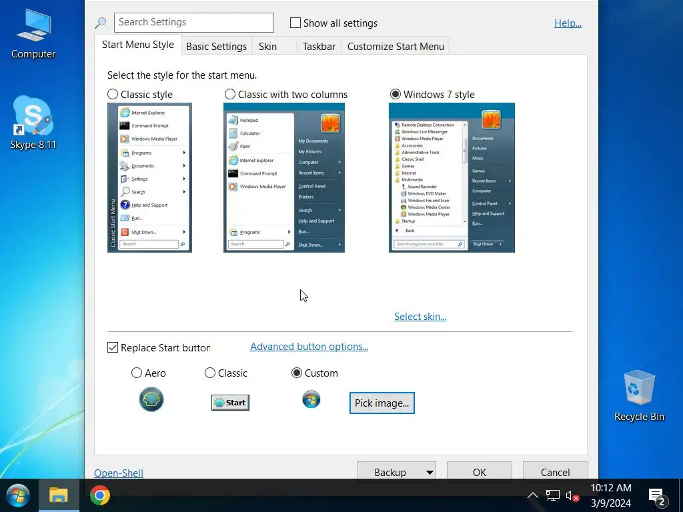
Task: Click the Pick image... button
Action: coord(382,403)
